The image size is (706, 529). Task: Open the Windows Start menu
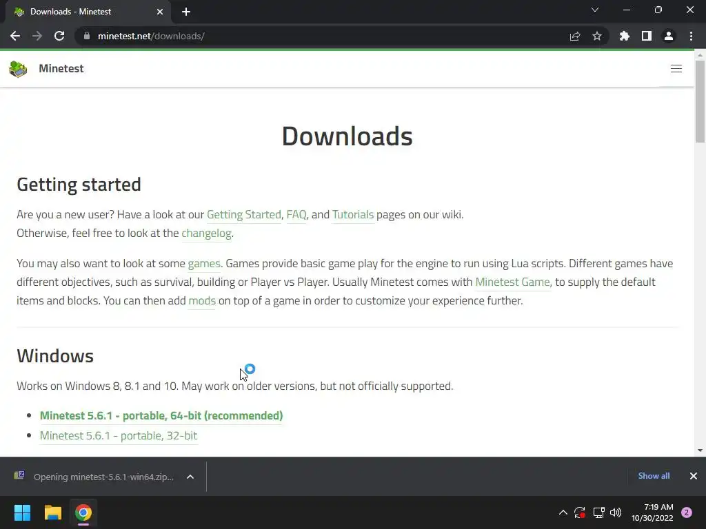[x=22, y=512]
